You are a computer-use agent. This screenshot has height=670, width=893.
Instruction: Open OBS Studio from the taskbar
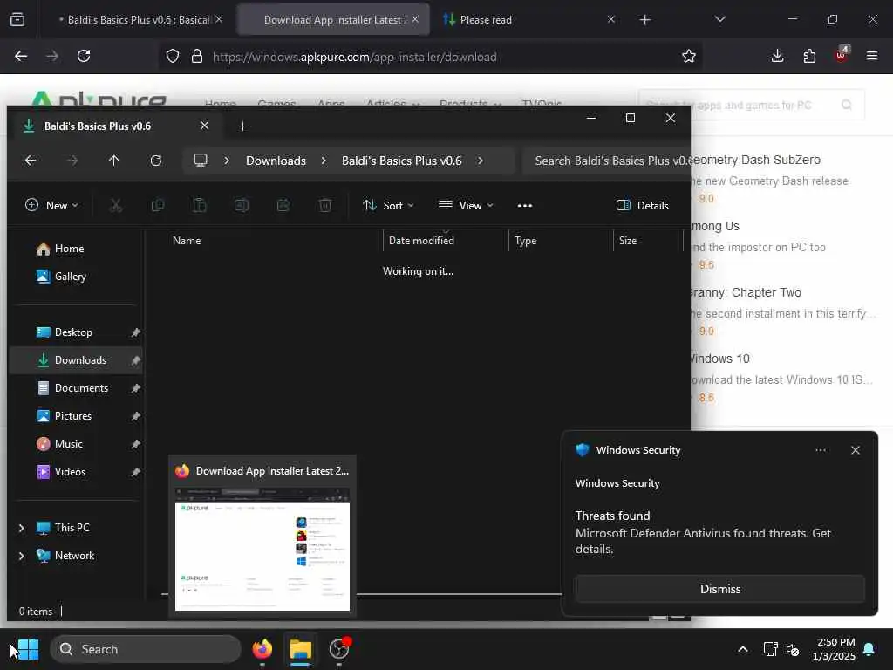pyautogui.click(x=339, y=649)
